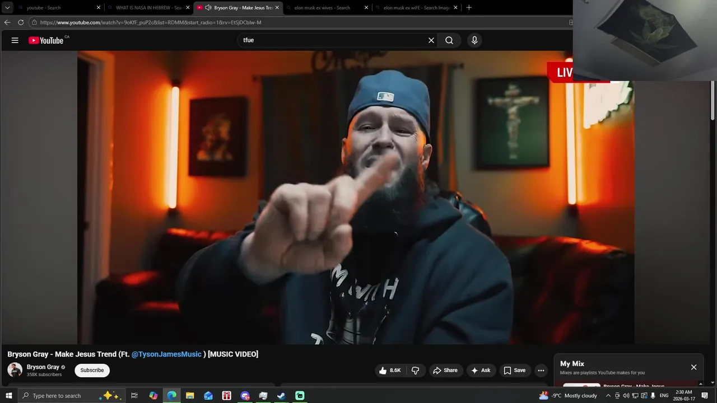Like the video with 8.6K likes
Image resolution: width=717 pixels, height=403 pixels.
pyautogui.click(x=390, y=371)
